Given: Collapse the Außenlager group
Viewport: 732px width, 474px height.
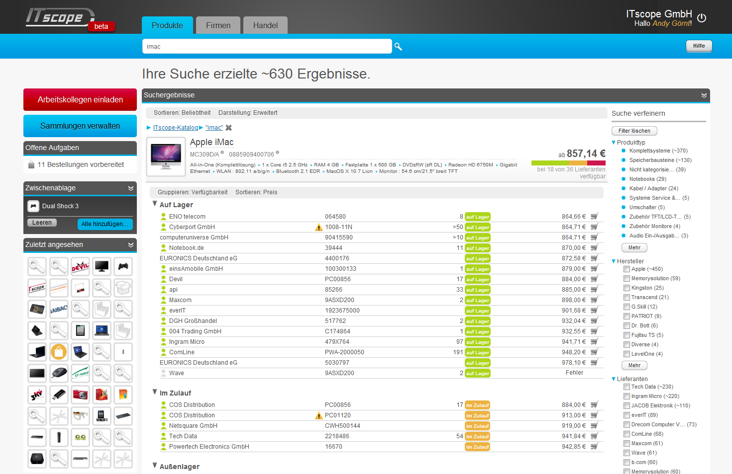Looking at the screenshot, I should pos(155,466).
